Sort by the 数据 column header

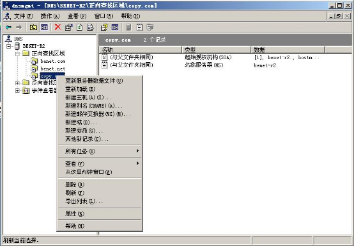point(288,49)
